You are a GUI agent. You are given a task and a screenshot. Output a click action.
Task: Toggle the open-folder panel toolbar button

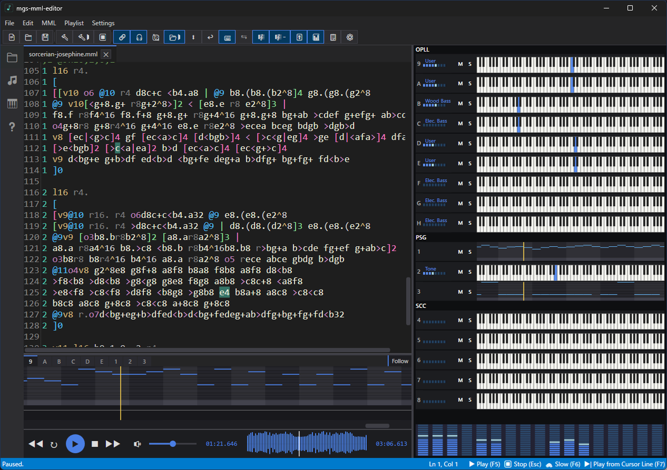pyautogui.click(x=174, y=37)
